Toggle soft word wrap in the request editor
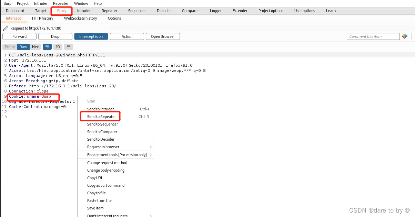 pos(47,46)
